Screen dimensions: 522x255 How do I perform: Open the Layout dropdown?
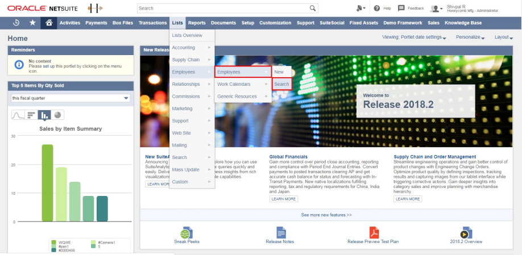(503, 37)
